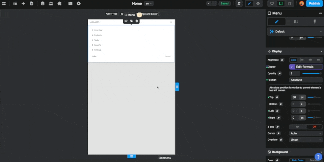Click the hamburger icon in canvas header
This screenshot has width=324, height=162.
(171, 22)
